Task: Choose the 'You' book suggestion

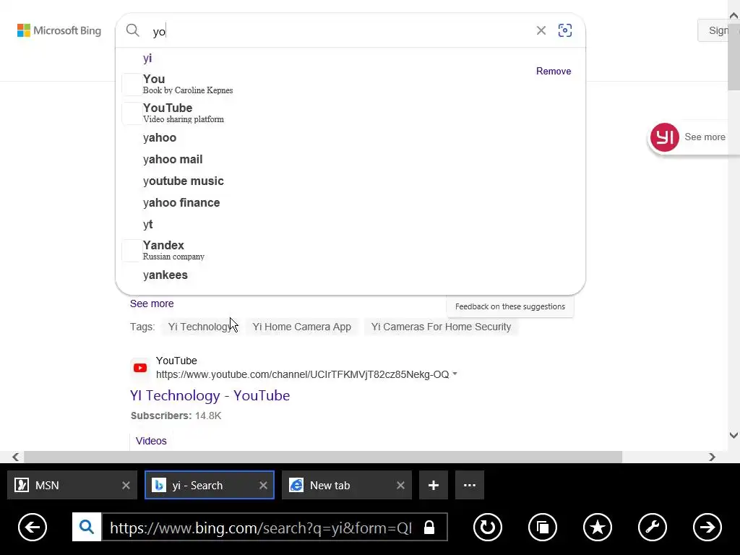Action: point(350,84)
